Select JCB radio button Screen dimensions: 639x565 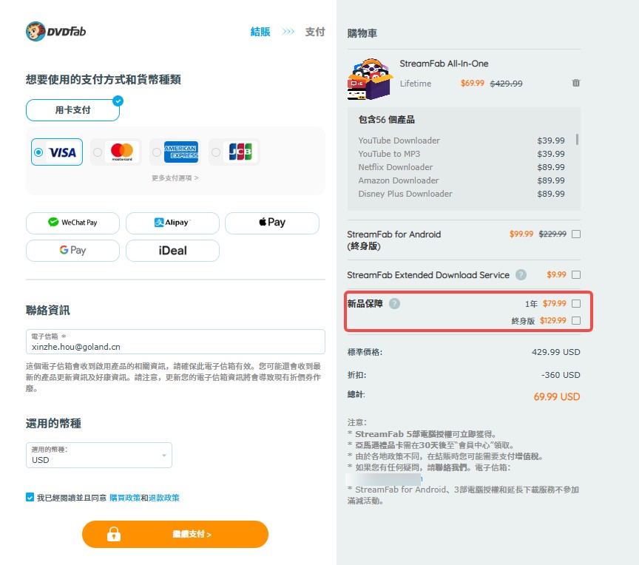pos(216,152)
